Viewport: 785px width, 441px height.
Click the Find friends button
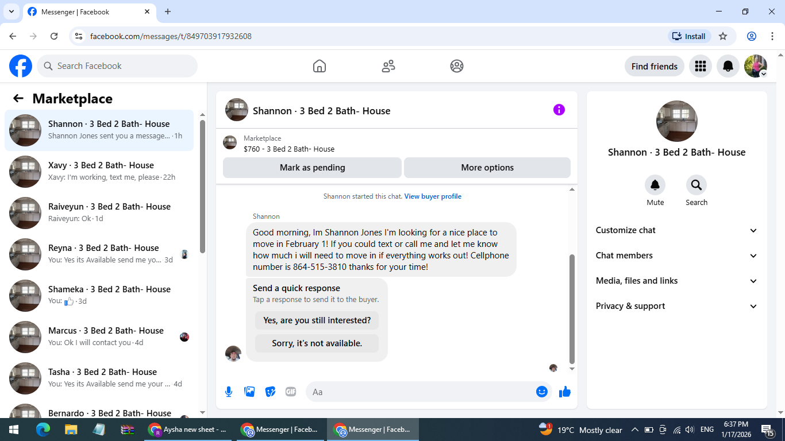click(655, 66)
